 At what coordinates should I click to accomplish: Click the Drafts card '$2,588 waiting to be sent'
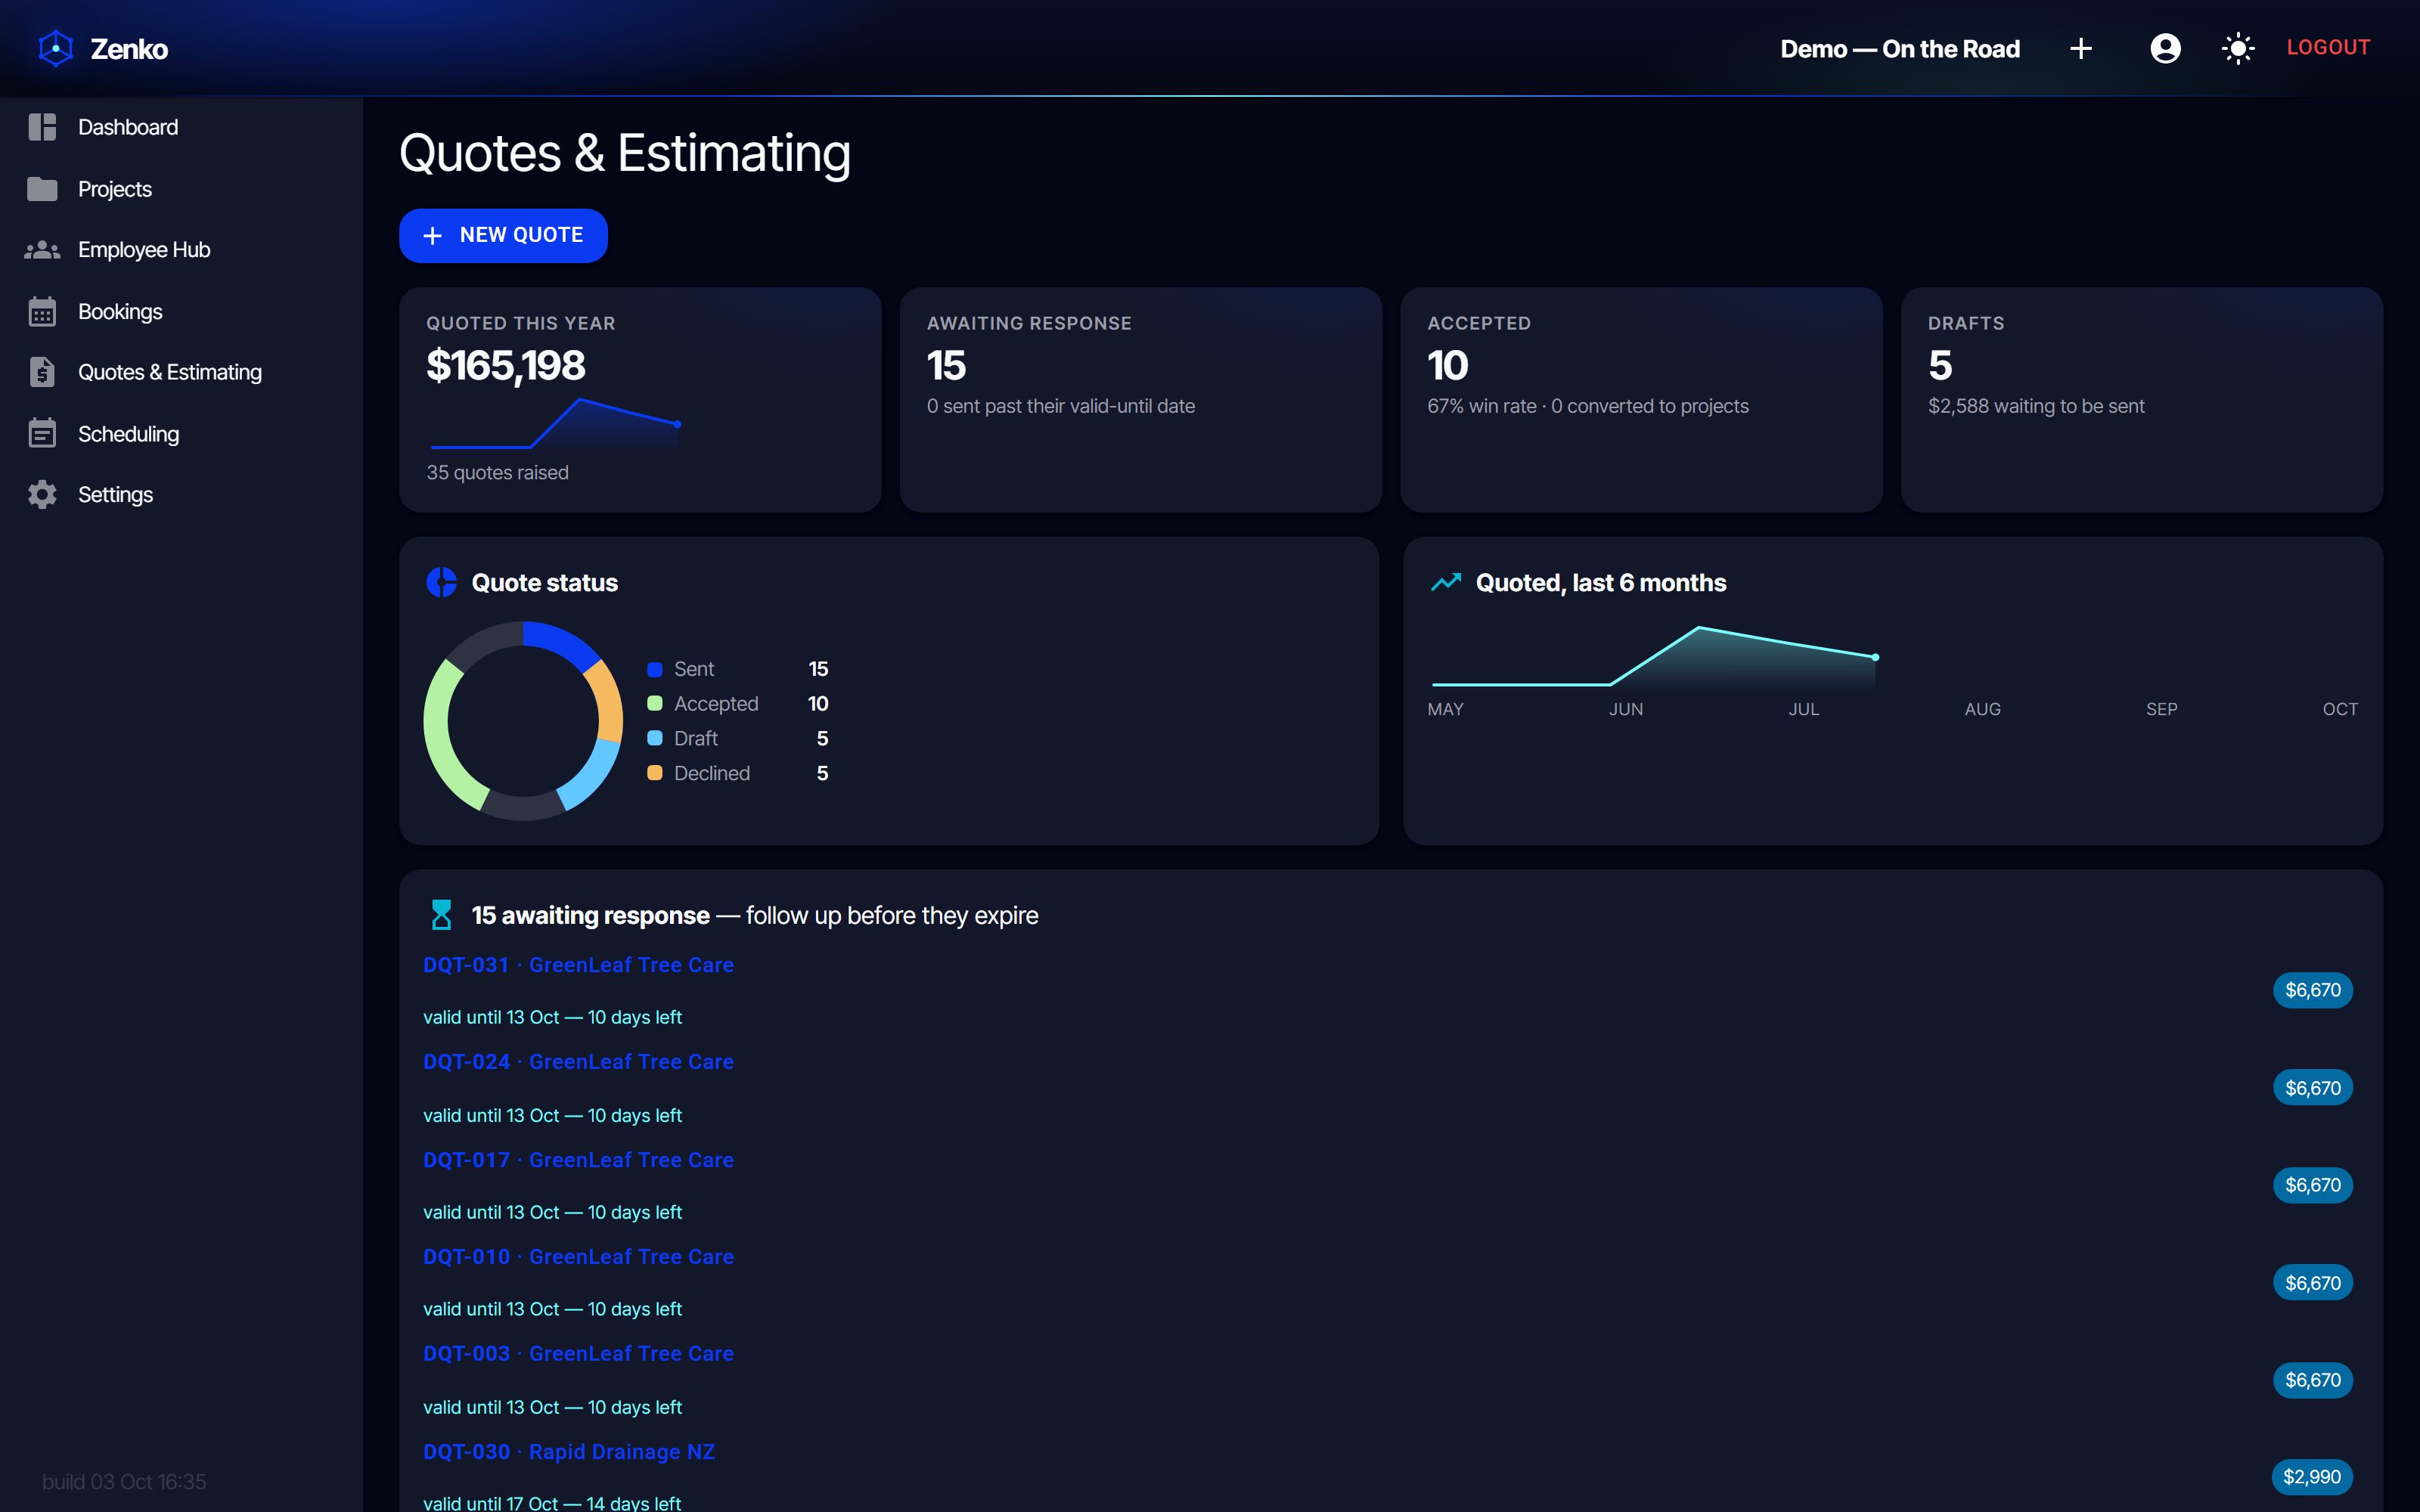2036,406
